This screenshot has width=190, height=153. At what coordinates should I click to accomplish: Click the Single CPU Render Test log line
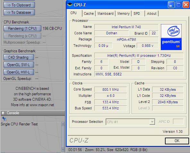tap(19, 124)
